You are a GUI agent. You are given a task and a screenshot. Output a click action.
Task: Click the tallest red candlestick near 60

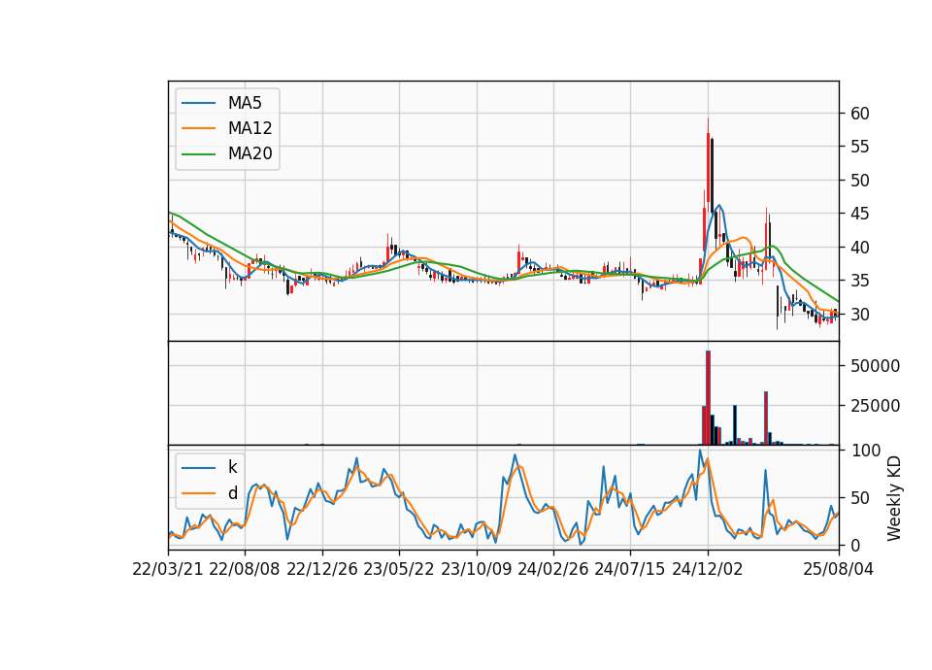tap(708, 166)
